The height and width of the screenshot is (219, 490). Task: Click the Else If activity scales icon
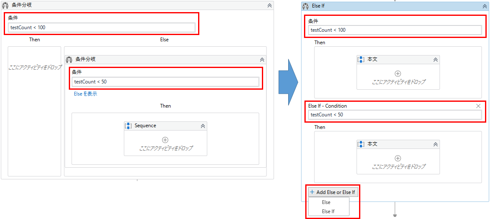pyautogui.click(x=306, y=6)
